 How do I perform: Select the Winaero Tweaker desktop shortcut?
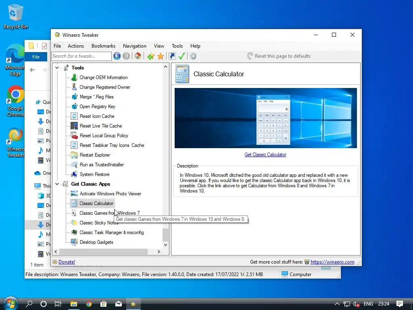pos(15,142)
